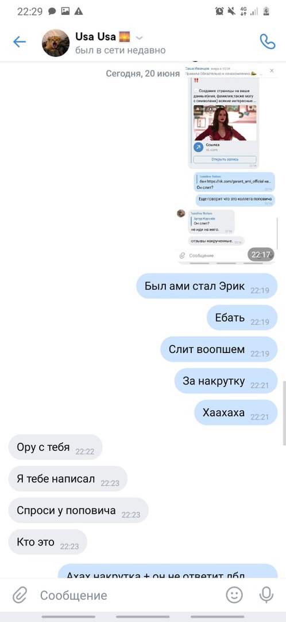Tap the chat scrollbar on the right edge
This screenshot has height=622, width=286.
click(x=284, y=412)
